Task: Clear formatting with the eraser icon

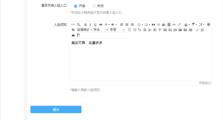Action: pyautogui.click(x=179, y=25)
